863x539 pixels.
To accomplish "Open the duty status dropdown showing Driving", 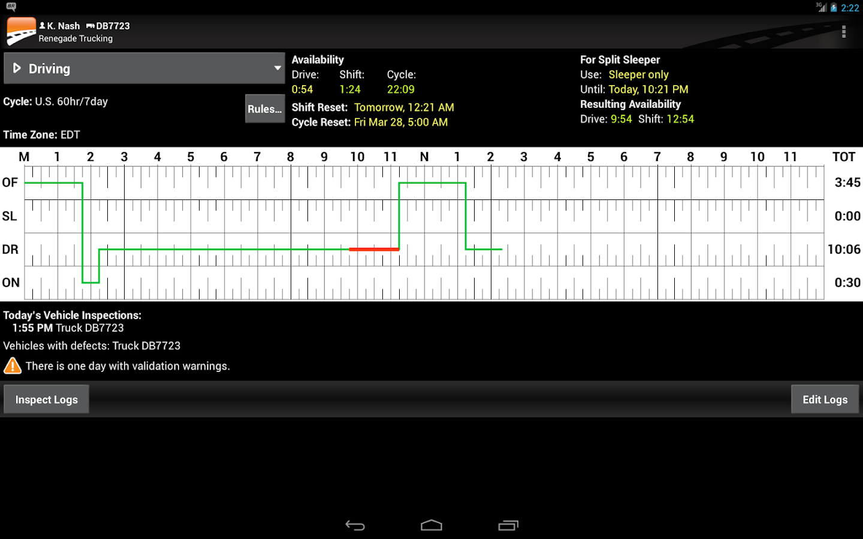I will (144, 68).
